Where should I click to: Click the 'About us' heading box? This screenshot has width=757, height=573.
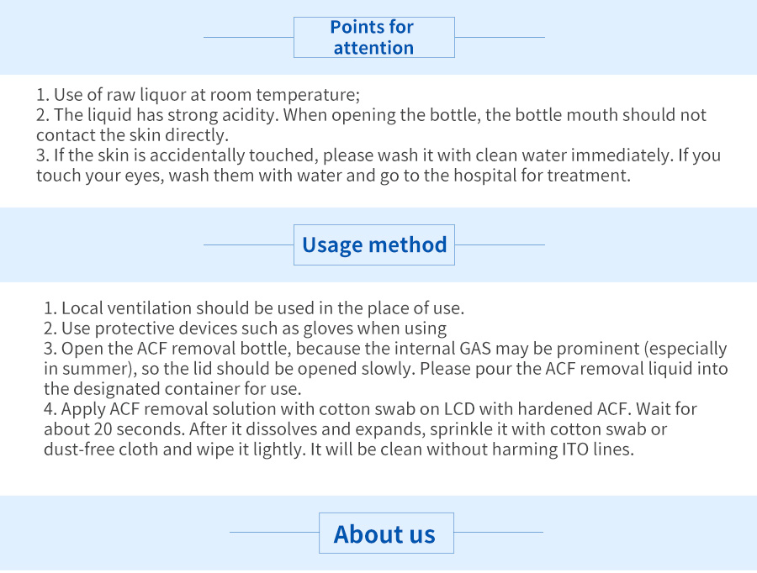click(x=386, y=533)
